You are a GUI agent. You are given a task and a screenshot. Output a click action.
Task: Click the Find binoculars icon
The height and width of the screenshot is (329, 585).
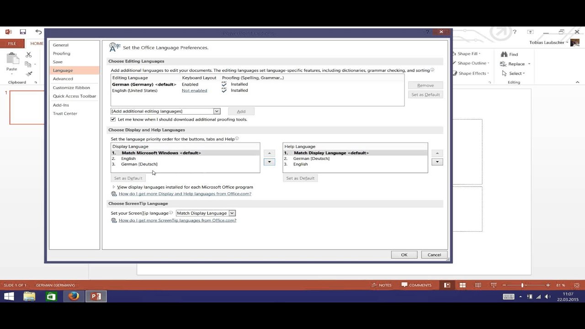tap(504, 54)
